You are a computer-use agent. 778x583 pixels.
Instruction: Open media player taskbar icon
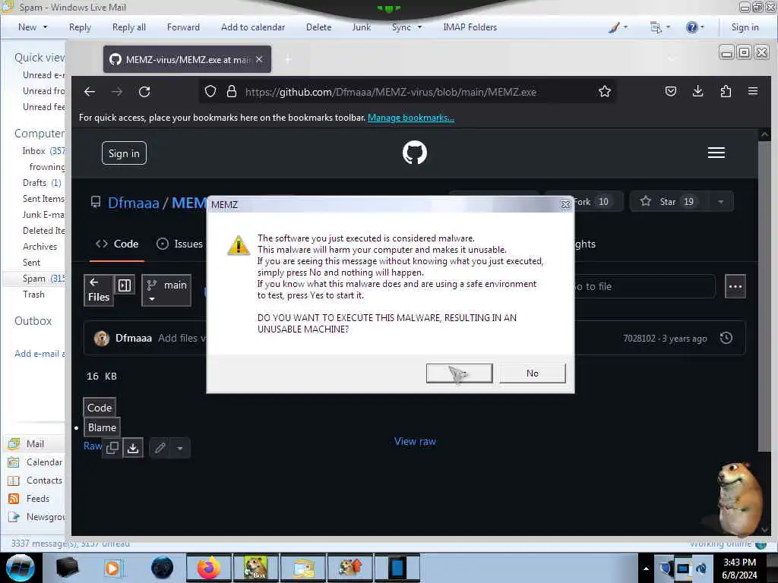pyautogui.click(x=112, y=568)
